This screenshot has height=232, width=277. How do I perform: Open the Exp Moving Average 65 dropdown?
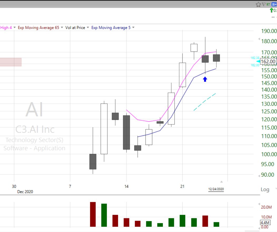[62, 28]
